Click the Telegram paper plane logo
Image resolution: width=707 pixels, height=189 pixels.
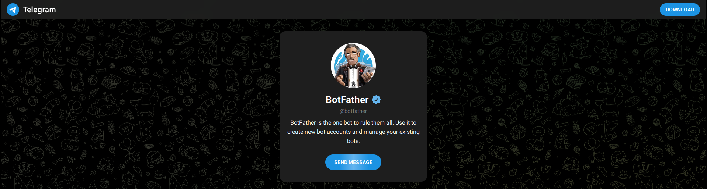point(13,10)
